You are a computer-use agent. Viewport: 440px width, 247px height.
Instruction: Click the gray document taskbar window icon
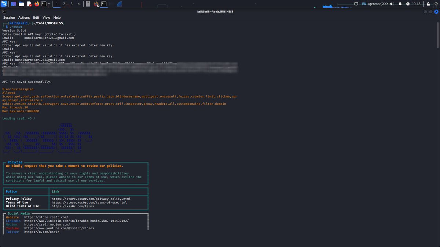point(88,4)
